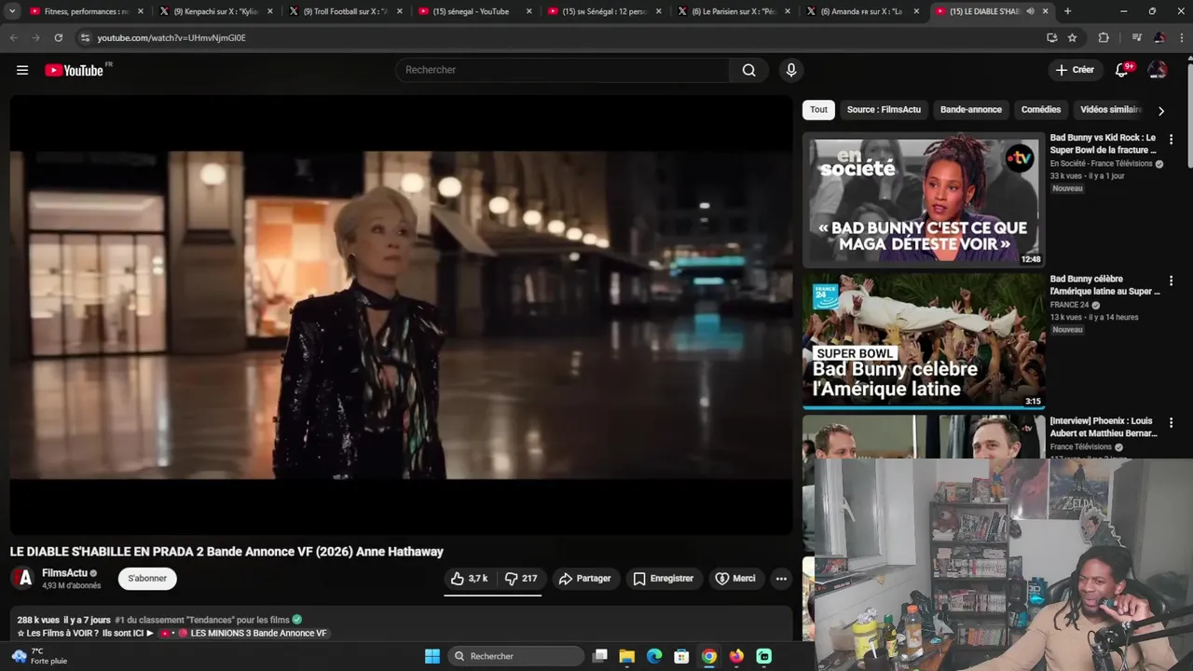This screenshot has height=671, width=1193.
Task: Switch to Troll Football sur X tab
Action: pyautogui.click(x=345, y=11)
